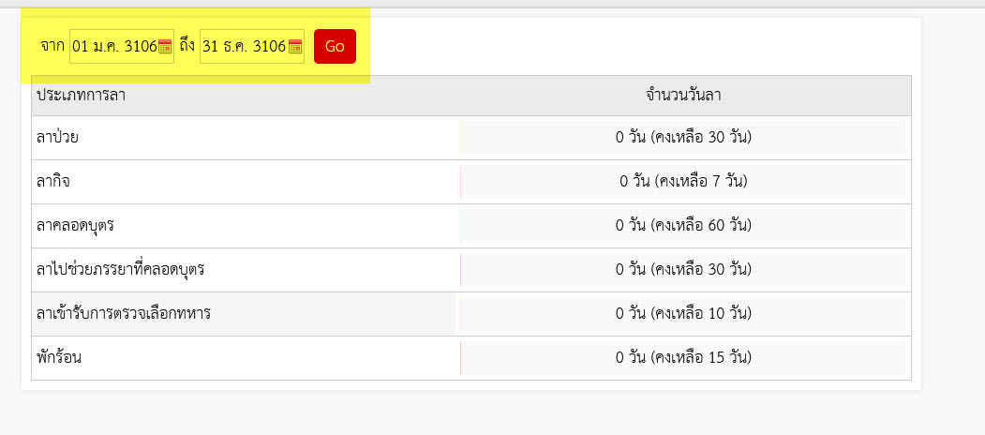Image resolution: width=985 pixels, height=435 pixels.
Task: Select the ลาป่วย leave type row
Action: tap(471, 138)
